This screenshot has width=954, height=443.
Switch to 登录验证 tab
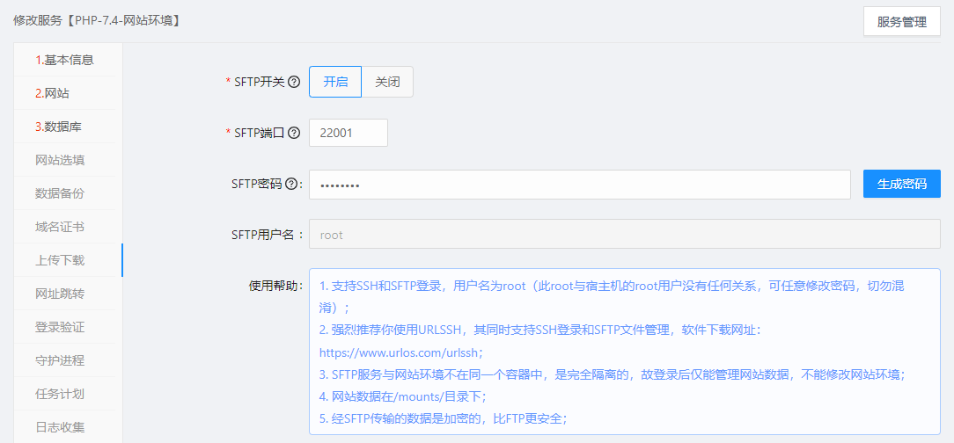pos(60,327)
